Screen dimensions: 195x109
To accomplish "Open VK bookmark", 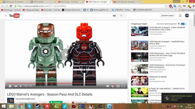I will coord(86,10).
